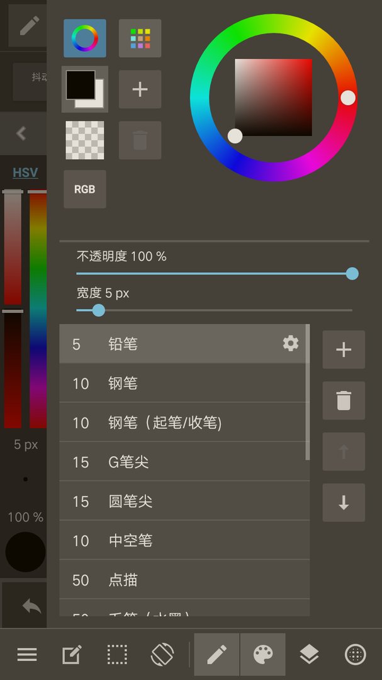This screenshot has height=680, width=382.
Task: Add a new brush with plus button
Action: click(x=344, y=350)
